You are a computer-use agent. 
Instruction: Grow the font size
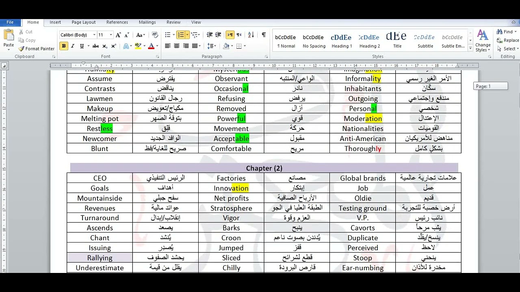pyautogui.click(x=118, y=35)
